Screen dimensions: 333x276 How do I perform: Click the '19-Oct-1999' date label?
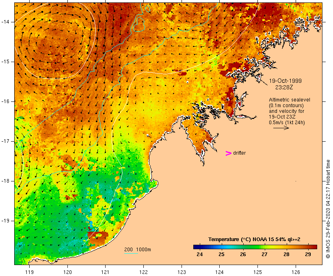[x=285, y=81]
